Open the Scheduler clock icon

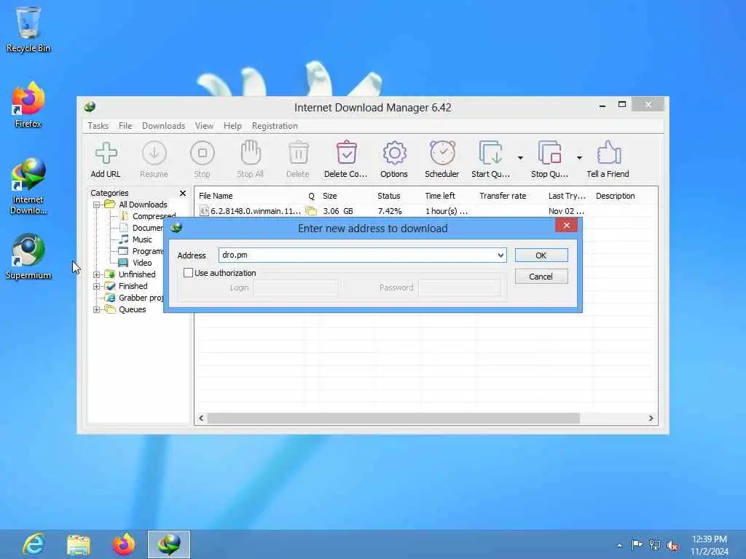pos(442,153)
